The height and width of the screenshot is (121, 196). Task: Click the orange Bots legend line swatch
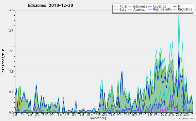(x=116, y=9)
